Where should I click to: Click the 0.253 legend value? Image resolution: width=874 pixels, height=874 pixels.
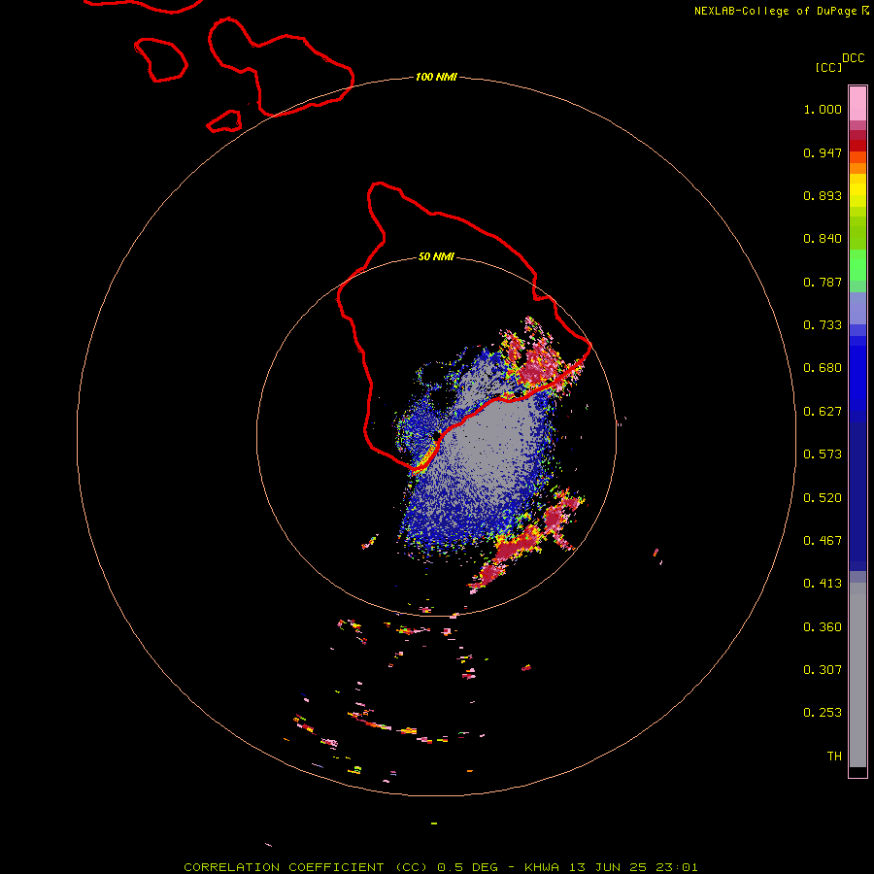pos(823,713)
